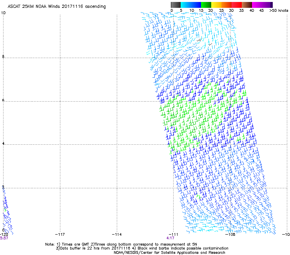Click the black contaminated wind barb near 9N
This screenshot has width=290, height=255.
199,40
